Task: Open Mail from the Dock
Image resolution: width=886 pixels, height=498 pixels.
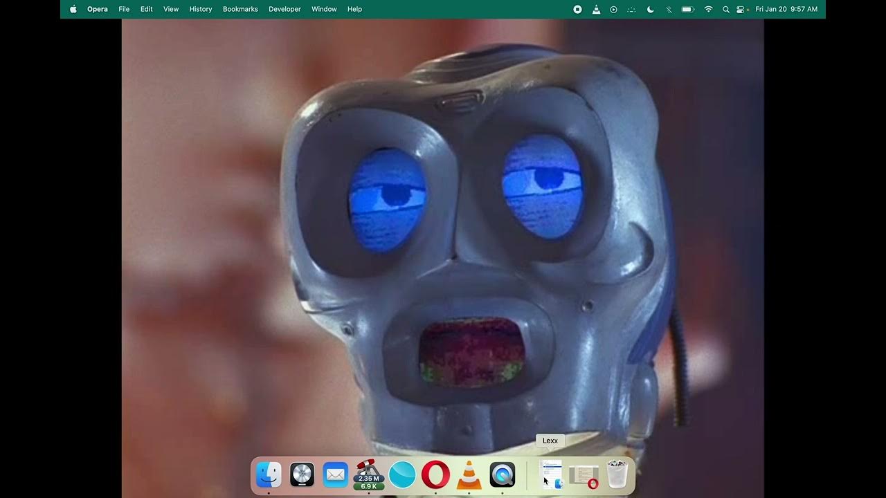Action: pyautogui.click(x=336, y=475)
